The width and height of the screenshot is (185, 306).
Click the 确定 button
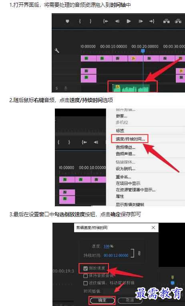(x=102, y=300)
